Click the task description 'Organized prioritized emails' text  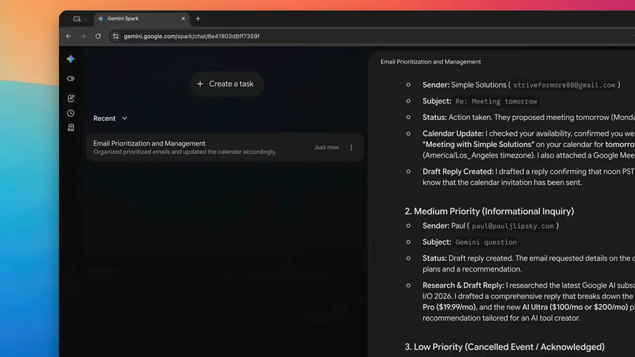185,152
